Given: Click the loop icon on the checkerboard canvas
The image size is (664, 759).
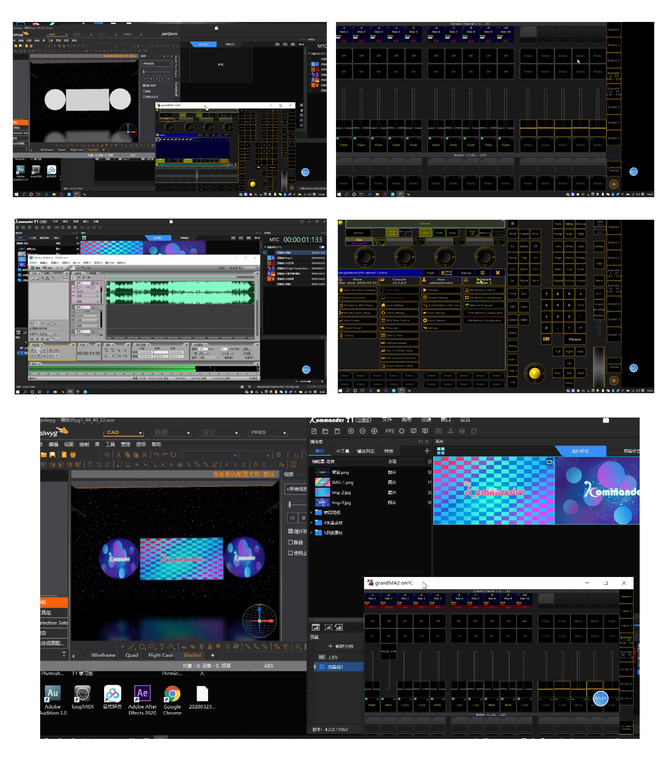Looking at the screenshot, I should [x=549, y=462].
